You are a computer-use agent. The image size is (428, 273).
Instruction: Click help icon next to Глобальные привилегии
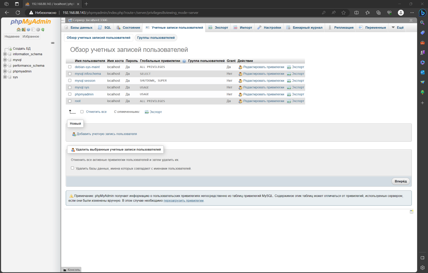pos(184,61)
